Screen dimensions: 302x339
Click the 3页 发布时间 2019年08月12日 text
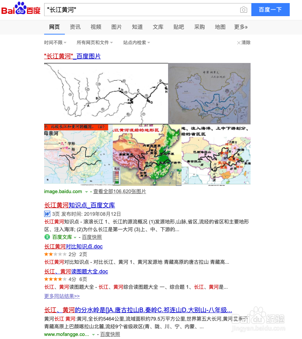(86, 214)
